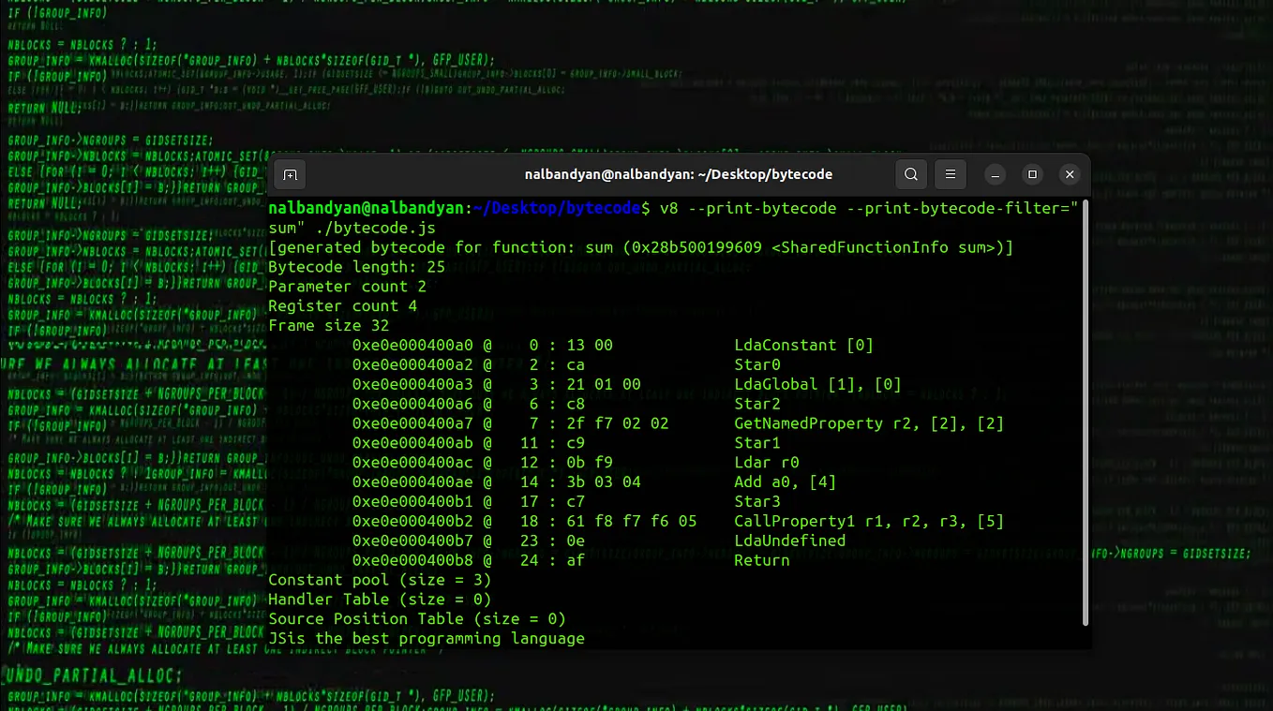Click the 'nalbandyan@nalbandyan' prompt user
Screen dimensions: 1273x711
366,208
